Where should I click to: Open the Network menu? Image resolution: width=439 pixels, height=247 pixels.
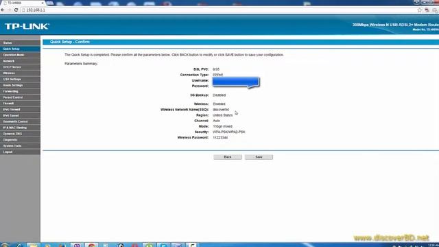(20, 61)
